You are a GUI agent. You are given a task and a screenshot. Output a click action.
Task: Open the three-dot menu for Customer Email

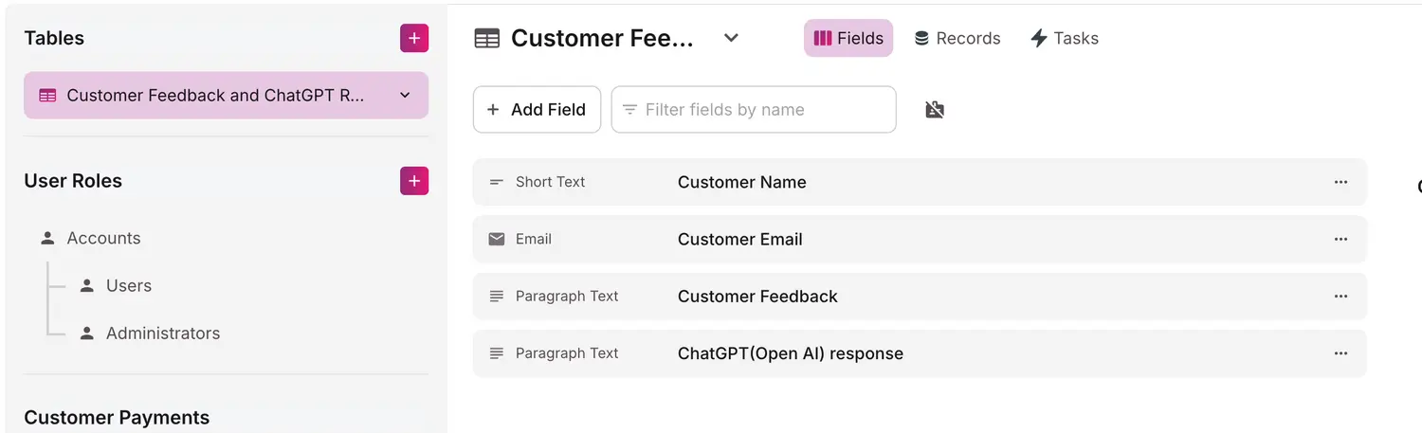[1340, 239]
